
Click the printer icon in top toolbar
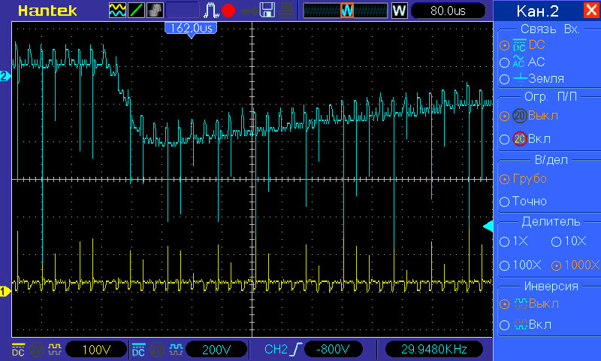[x=286, y=11]
